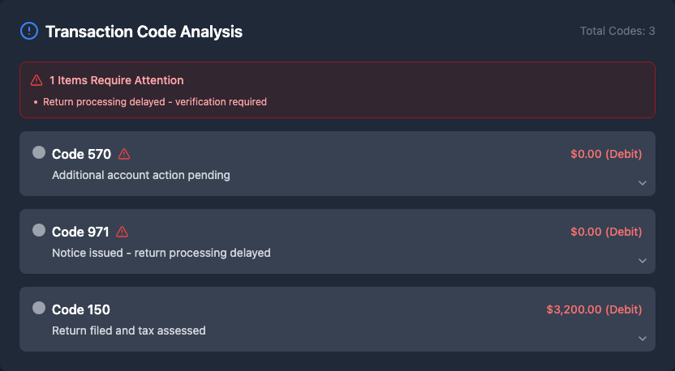Click the Return filed and tax assessed description

click(128, 330)
